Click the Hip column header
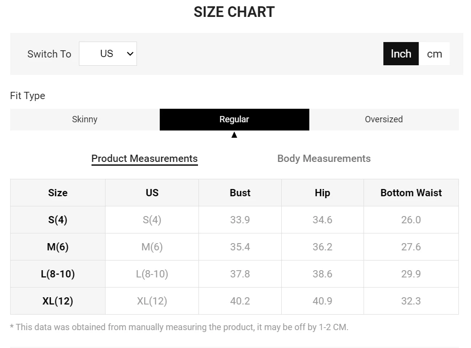Viewport: 471px width, 348px height. [322, 193]
